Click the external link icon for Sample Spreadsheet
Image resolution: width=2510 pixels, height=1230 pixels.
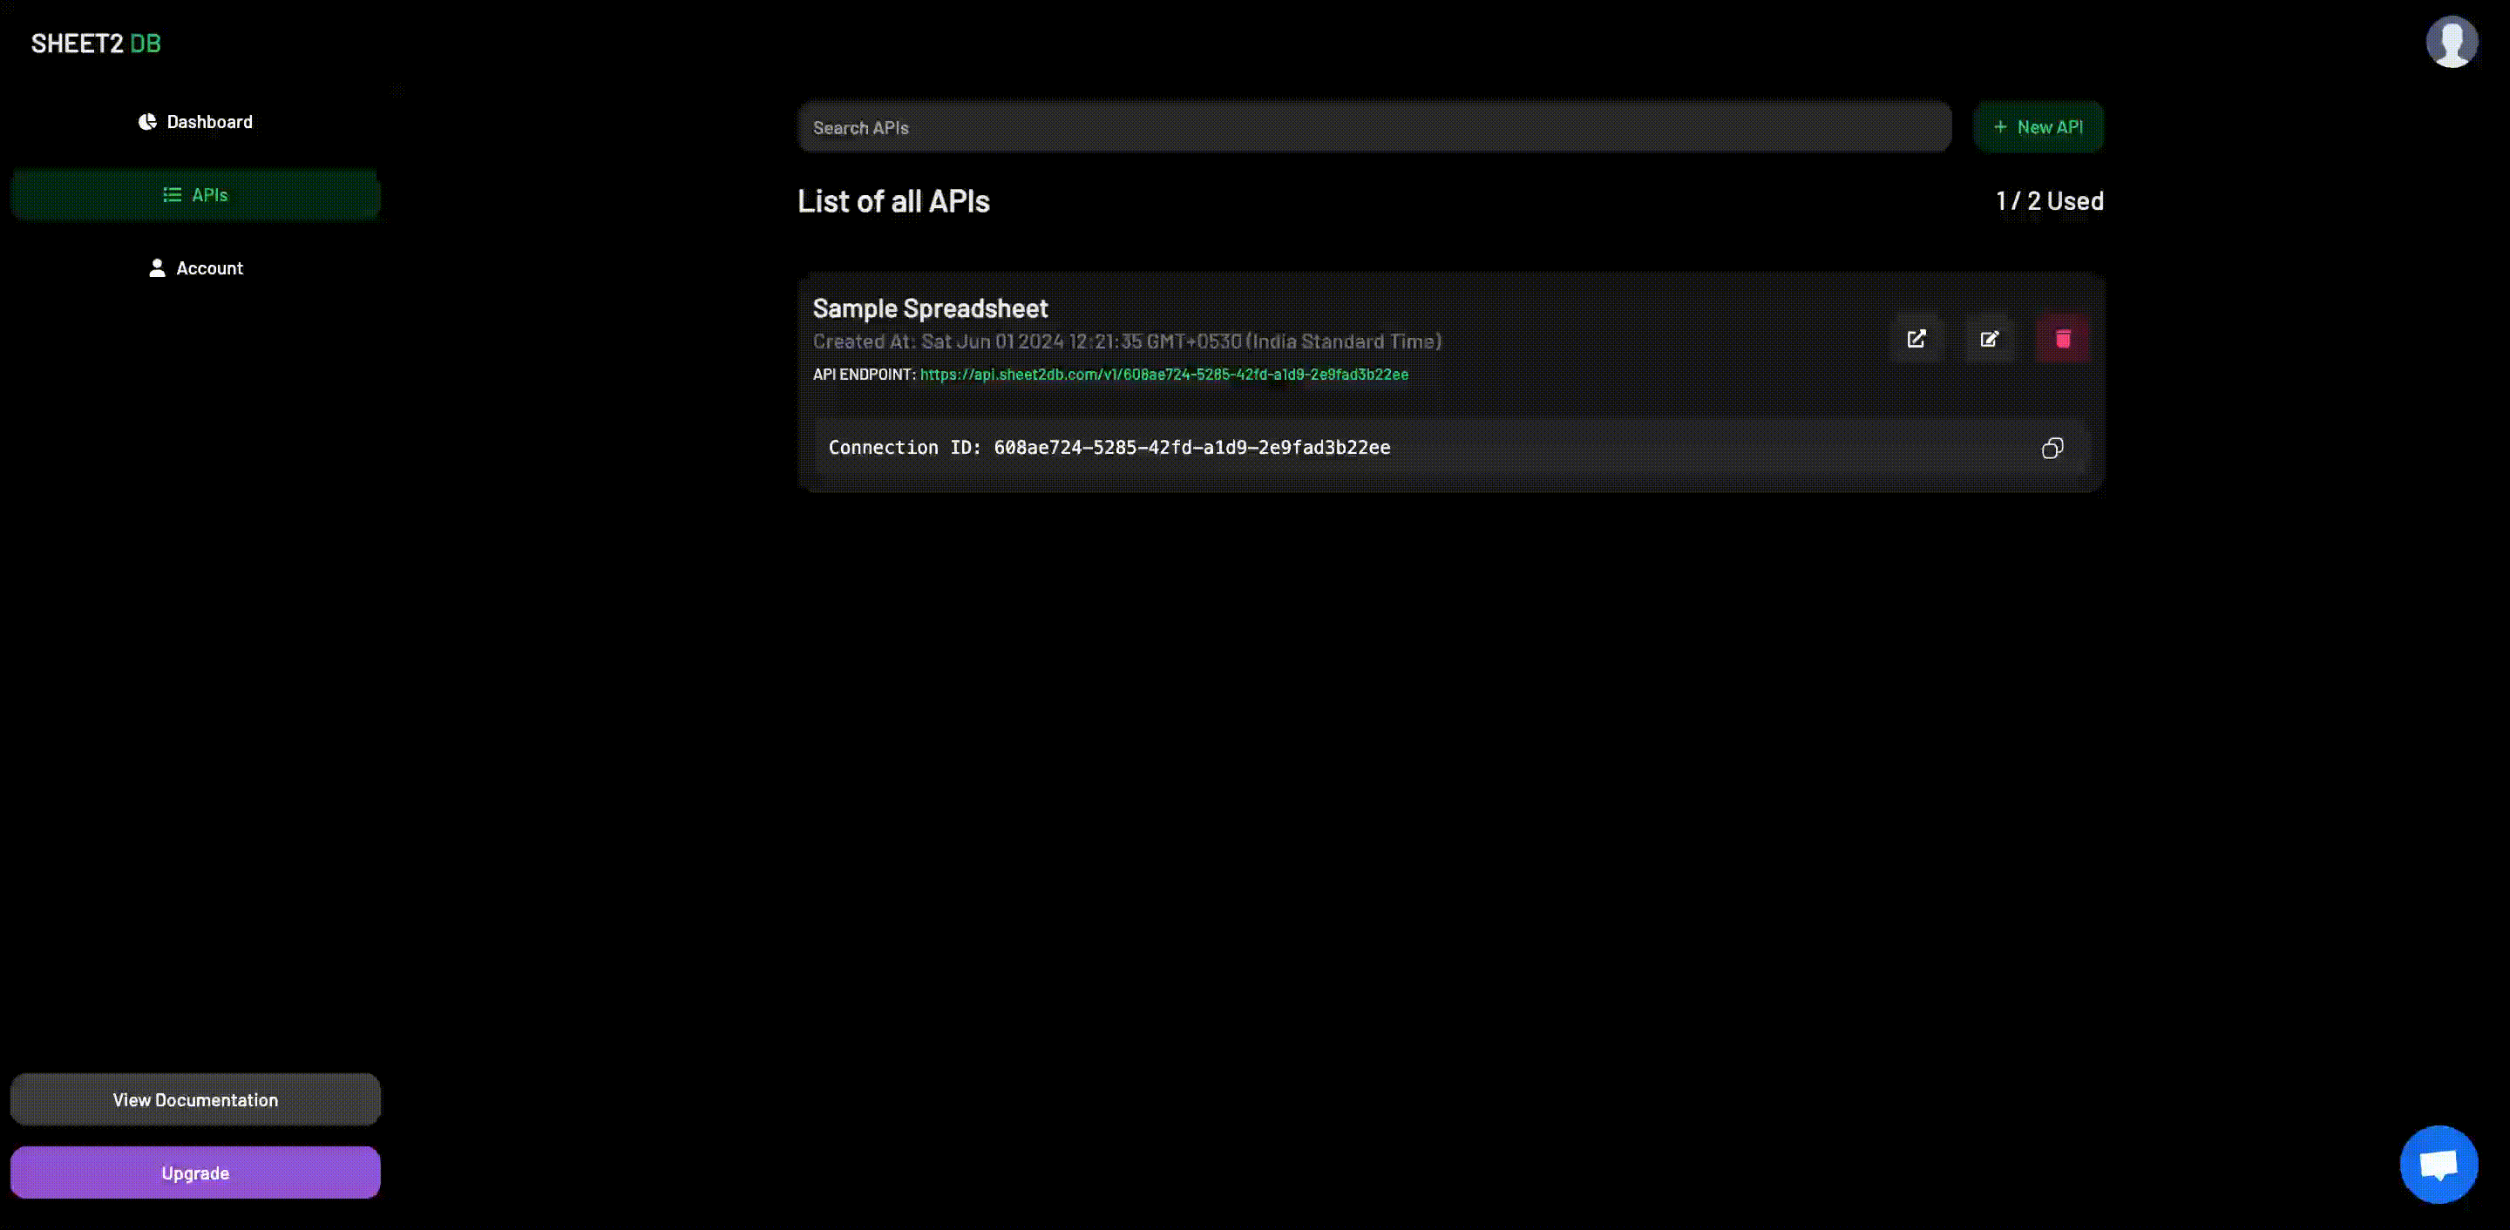(1916, 337)
